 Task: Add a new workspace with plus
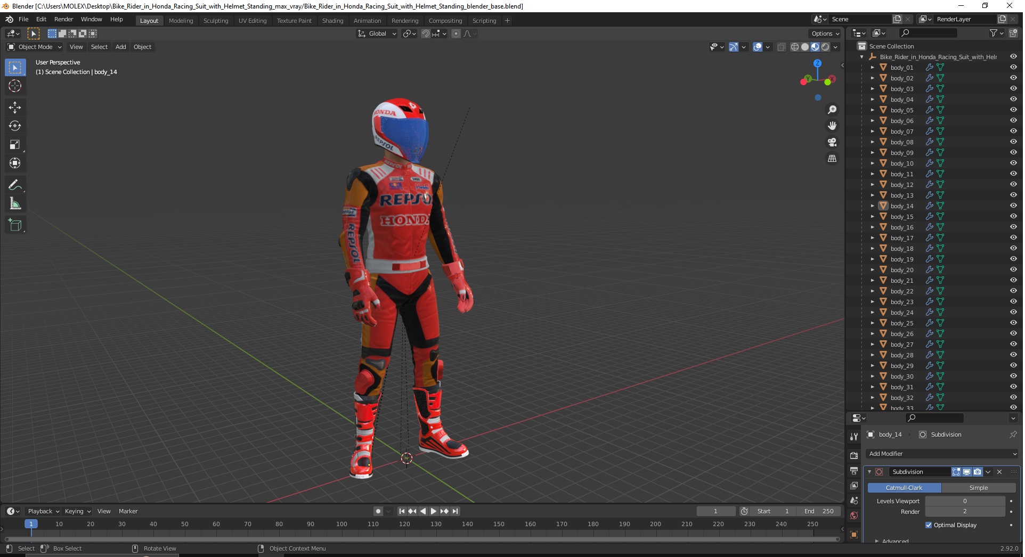pyautogui.click(x=507, y=21)
